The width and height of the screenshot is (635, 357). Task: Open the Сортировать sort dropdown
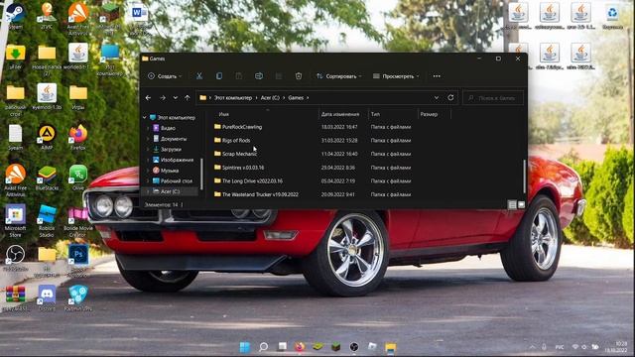click(x=339, y=76)
